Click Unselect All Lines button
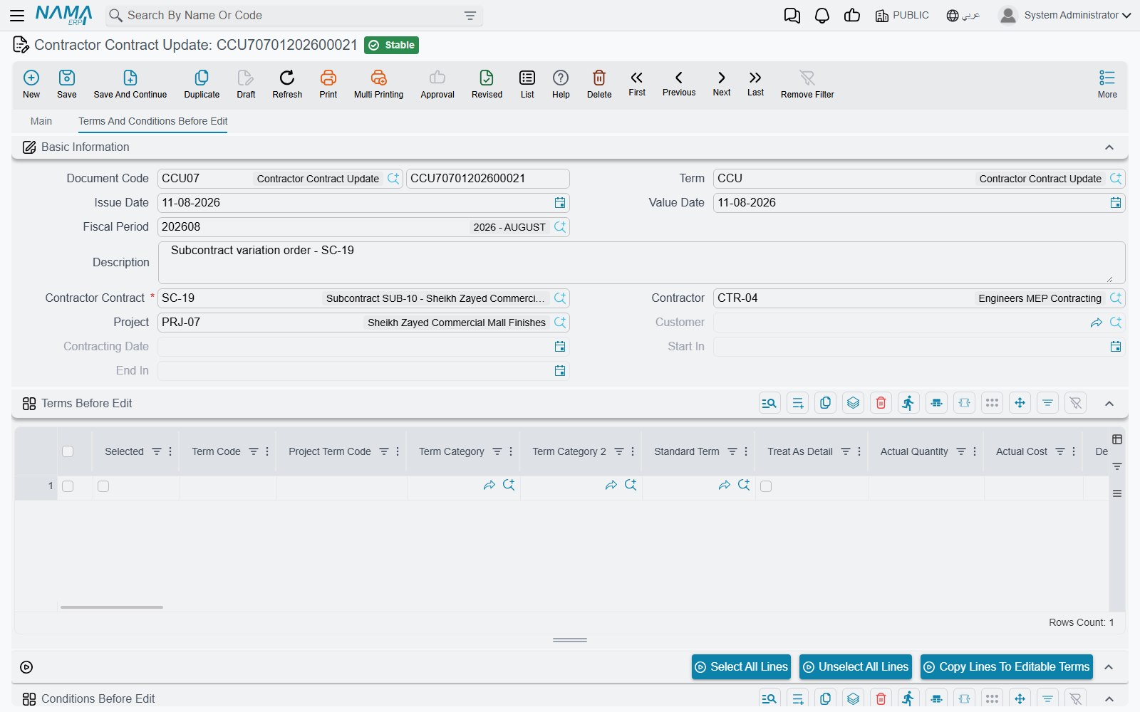This screenshot has width=1140, height=712. coord(856,667)
